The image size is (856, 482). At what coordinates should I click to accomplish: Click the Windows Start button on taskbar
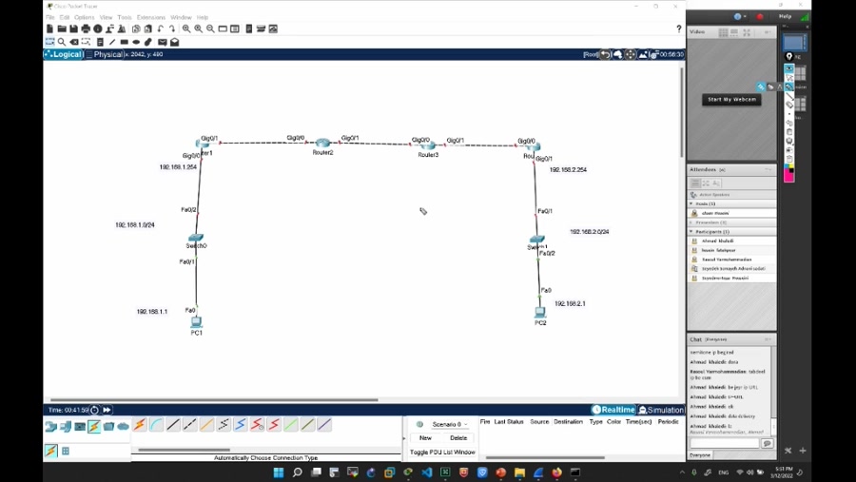[x=279, y=472]
